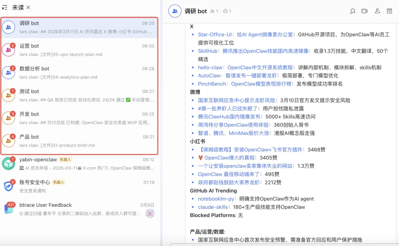Open the 调研 bot chat avatar
This screenshot has width=399, height=246.
click(8, 27)
